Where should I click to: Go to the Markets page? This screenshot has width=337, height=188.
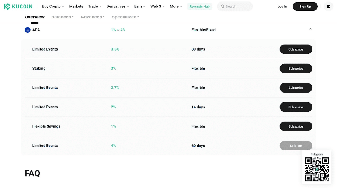pos(76,6)
